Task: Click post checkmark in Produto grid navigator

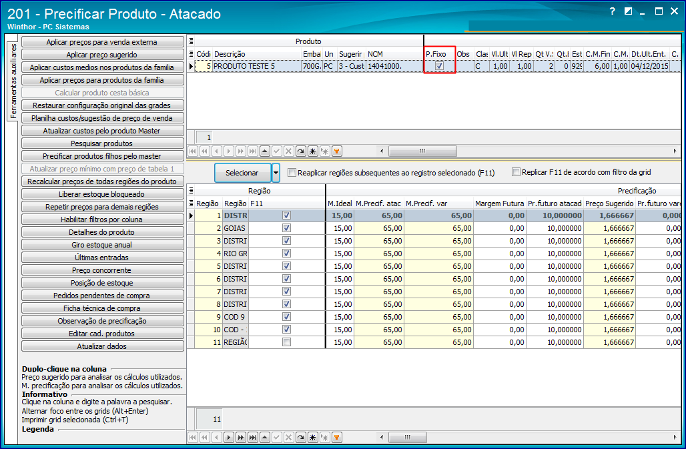Action: [x=277, y=151]
